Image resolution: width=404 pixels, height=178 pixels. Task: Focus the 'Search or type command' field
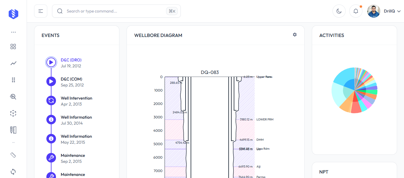tap(116, 11)
